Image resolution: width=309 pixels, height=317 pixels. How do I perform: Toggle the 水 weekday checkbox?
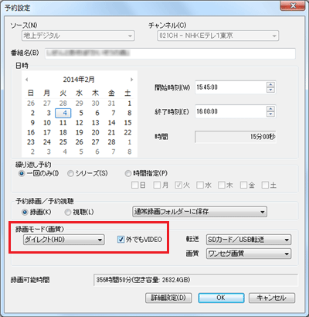tap(200, 185)
